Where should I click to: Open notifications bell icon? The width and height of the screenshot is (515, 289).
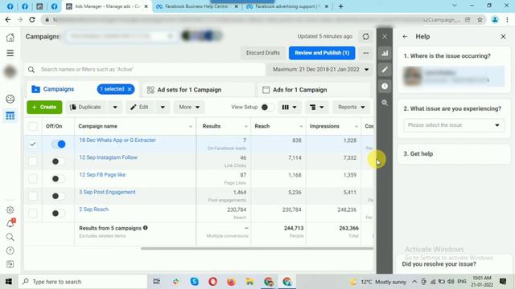pyautogui.click(x=10, y=223)
